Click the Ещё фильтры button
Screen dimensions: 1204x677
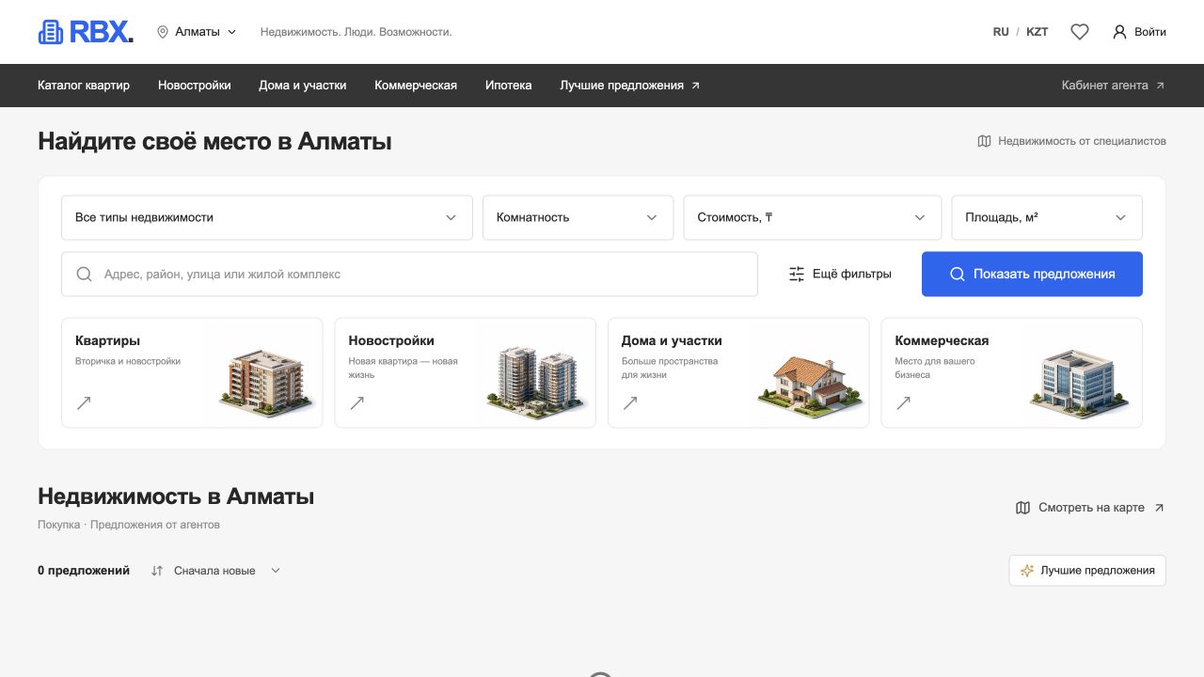pyautogui.click(x=839, y=275)
